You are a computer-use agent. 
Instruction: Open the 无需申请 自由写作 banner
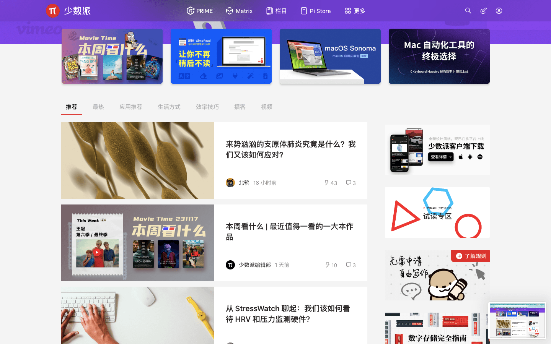coord(437,276)
